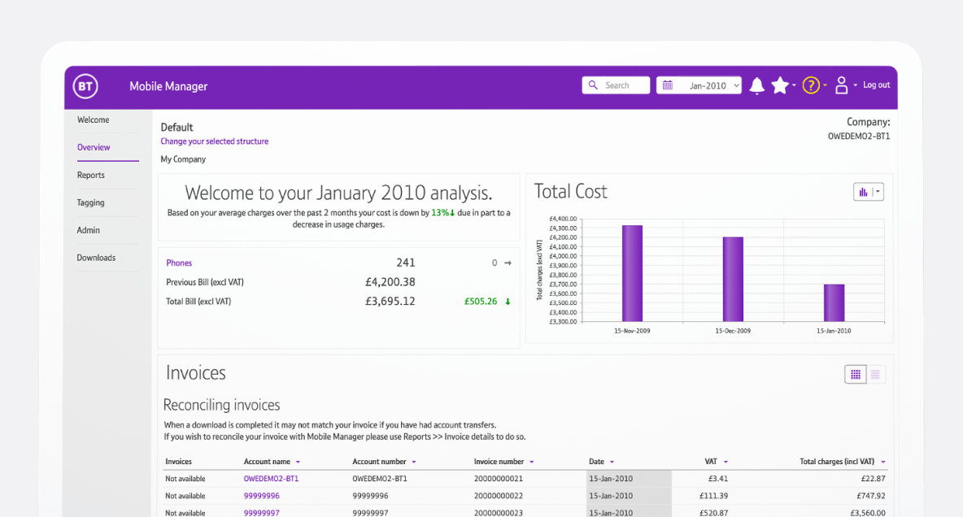
Task: Click the 15-Jan-2010 chart bar
Action: pos(834,302)
